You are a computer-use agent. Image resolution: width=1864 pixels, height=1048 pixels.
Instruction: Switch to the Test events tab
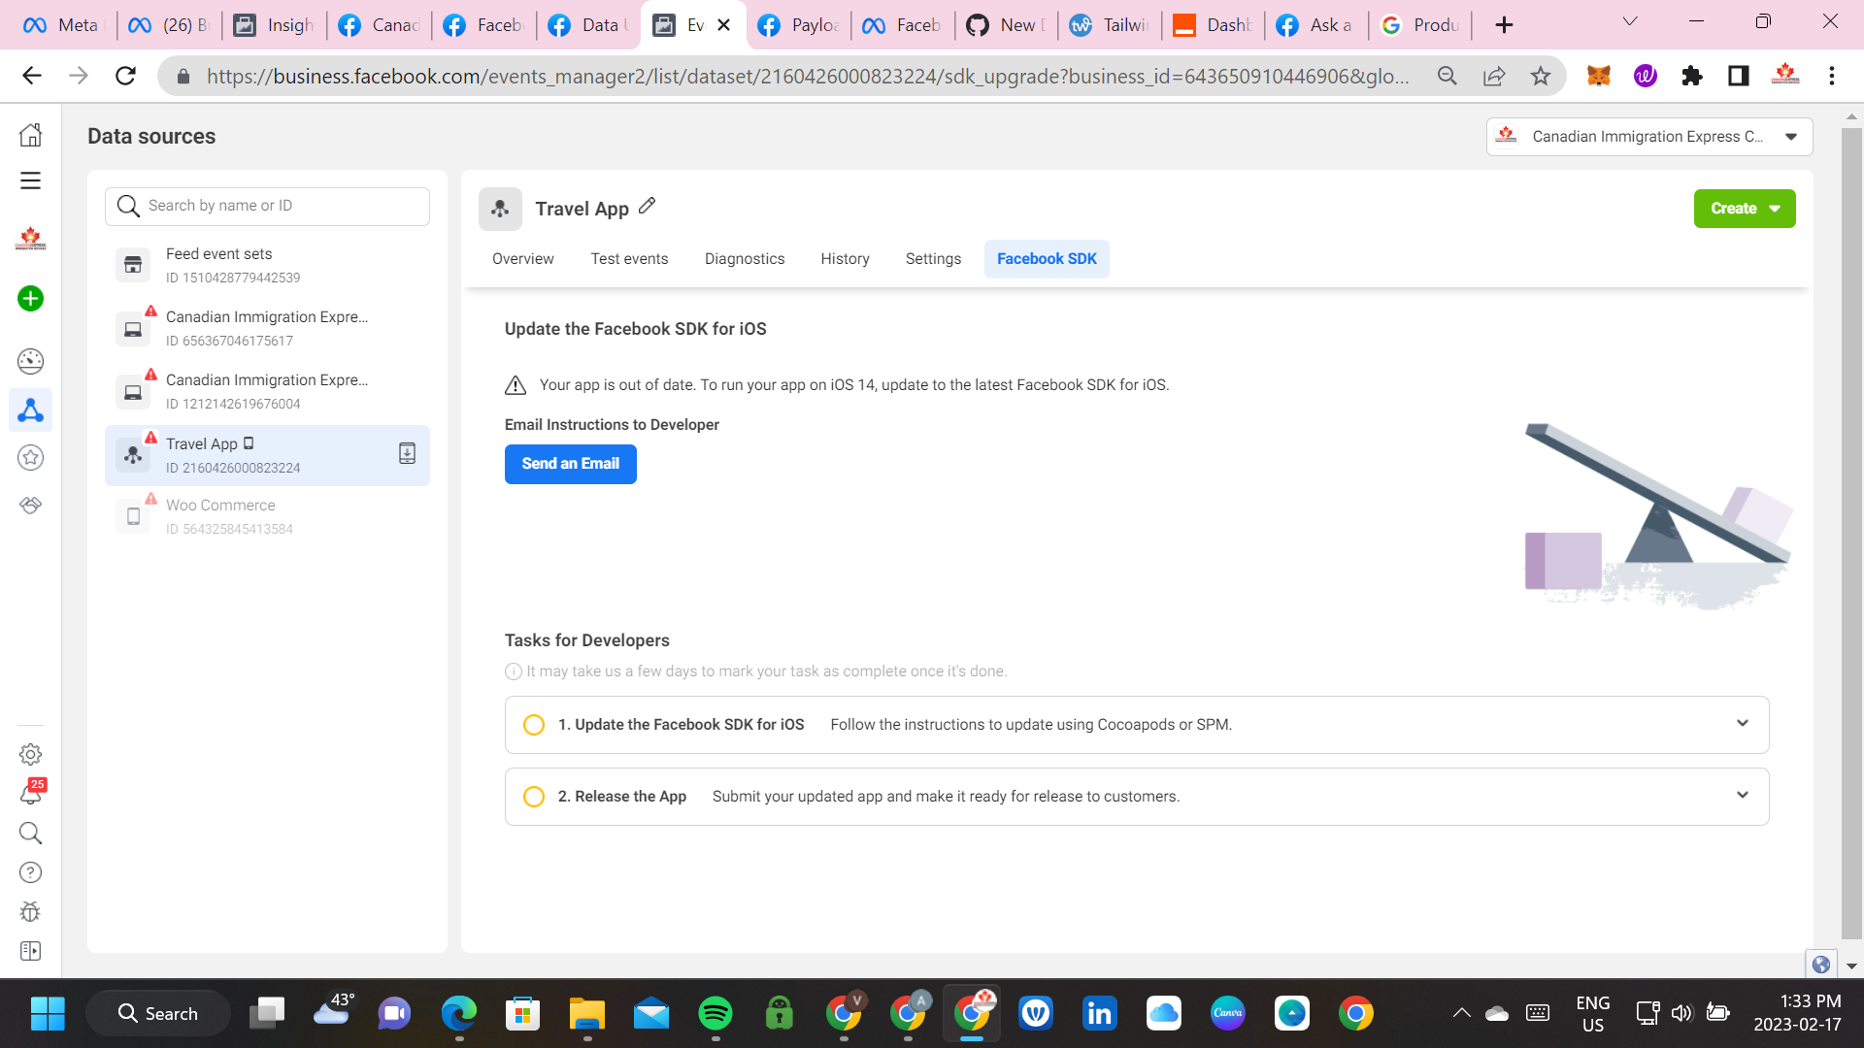pyautogui.click(x=629, y=258)
